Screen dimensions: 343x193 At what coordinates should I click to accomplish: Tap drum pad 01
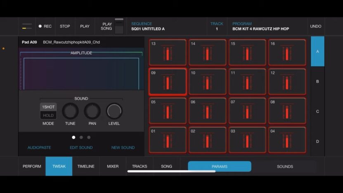point(168,140)
